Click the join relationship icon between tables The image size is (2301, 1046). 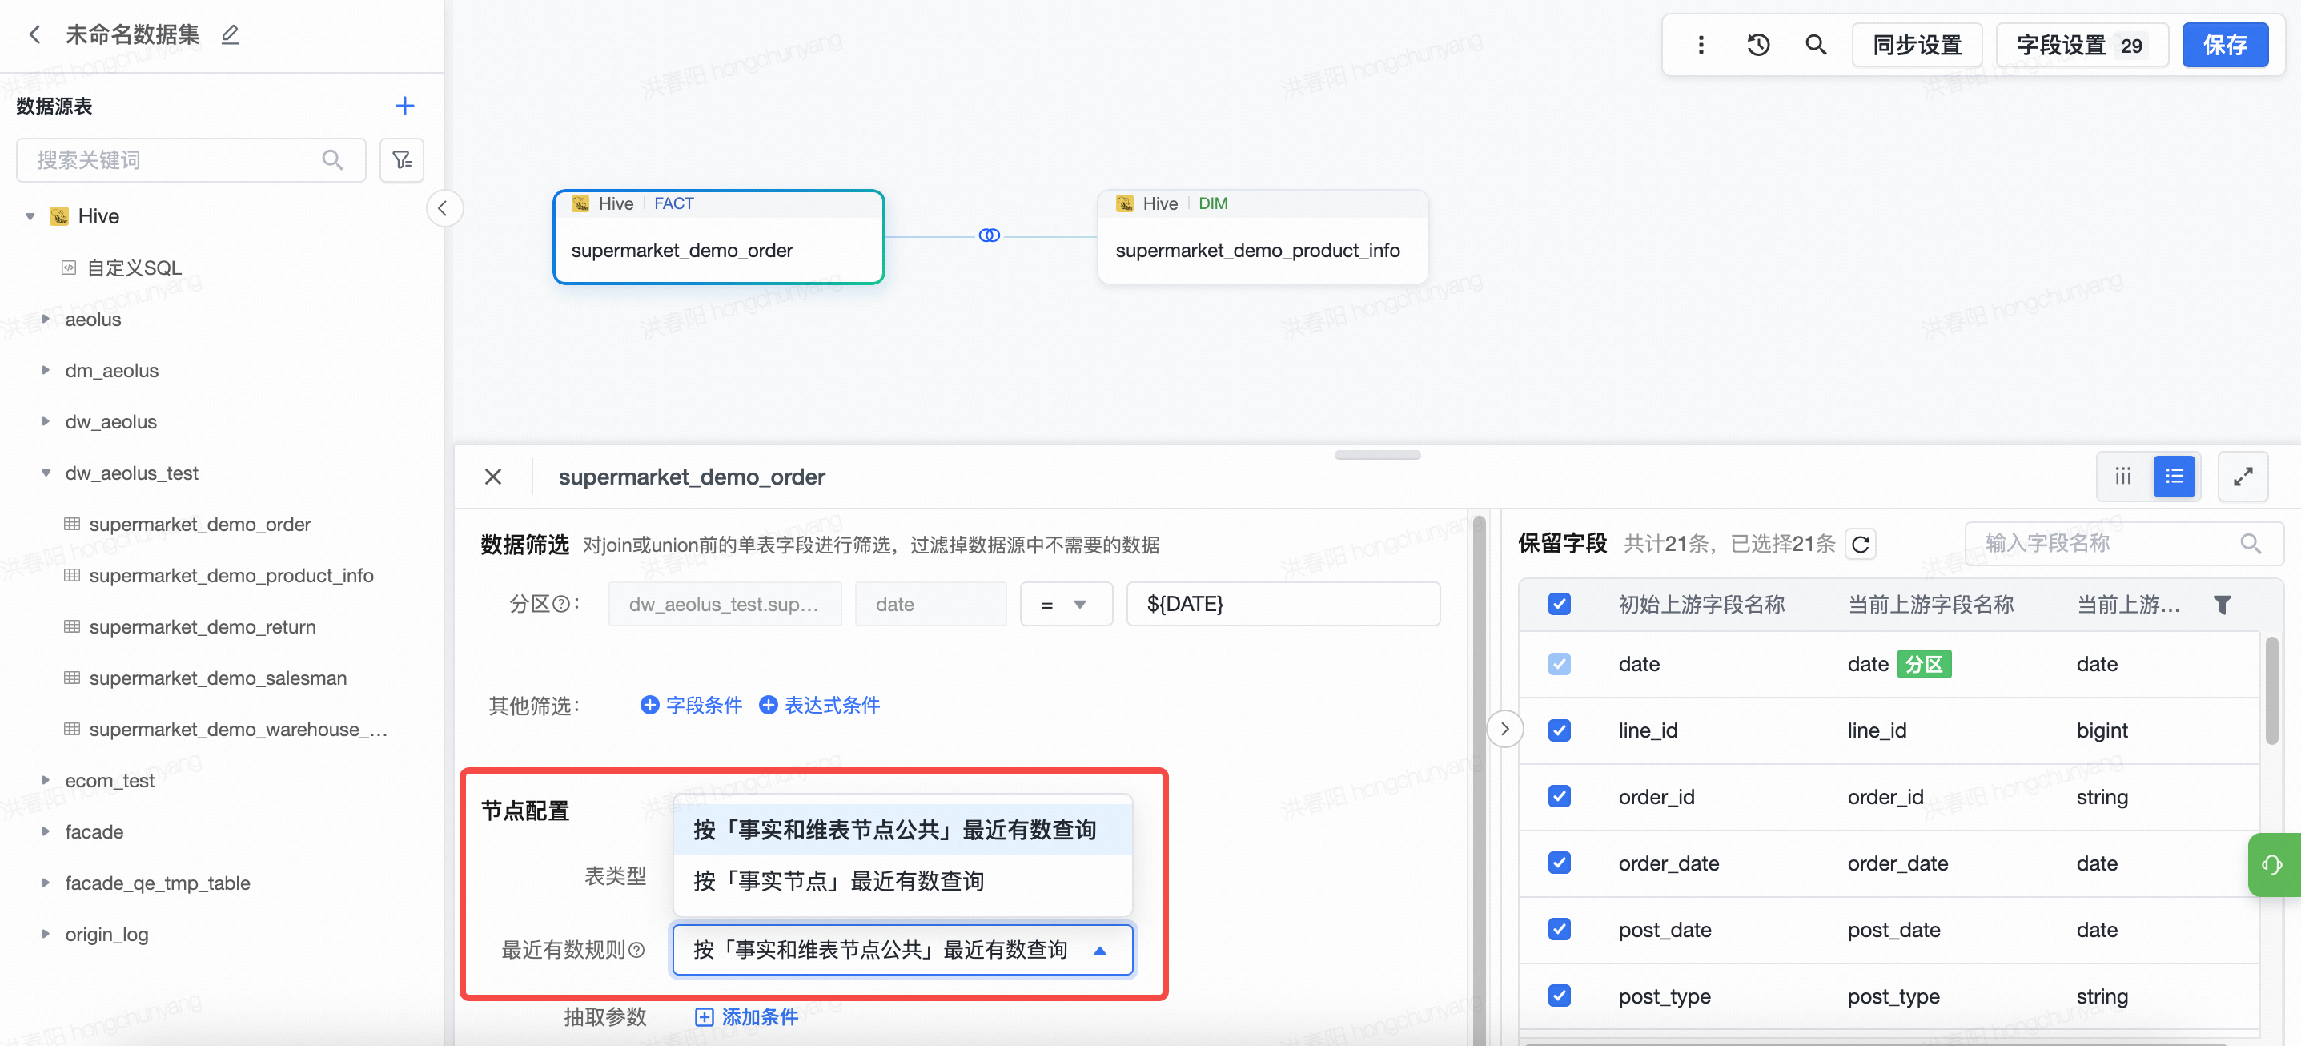(989, 235)
